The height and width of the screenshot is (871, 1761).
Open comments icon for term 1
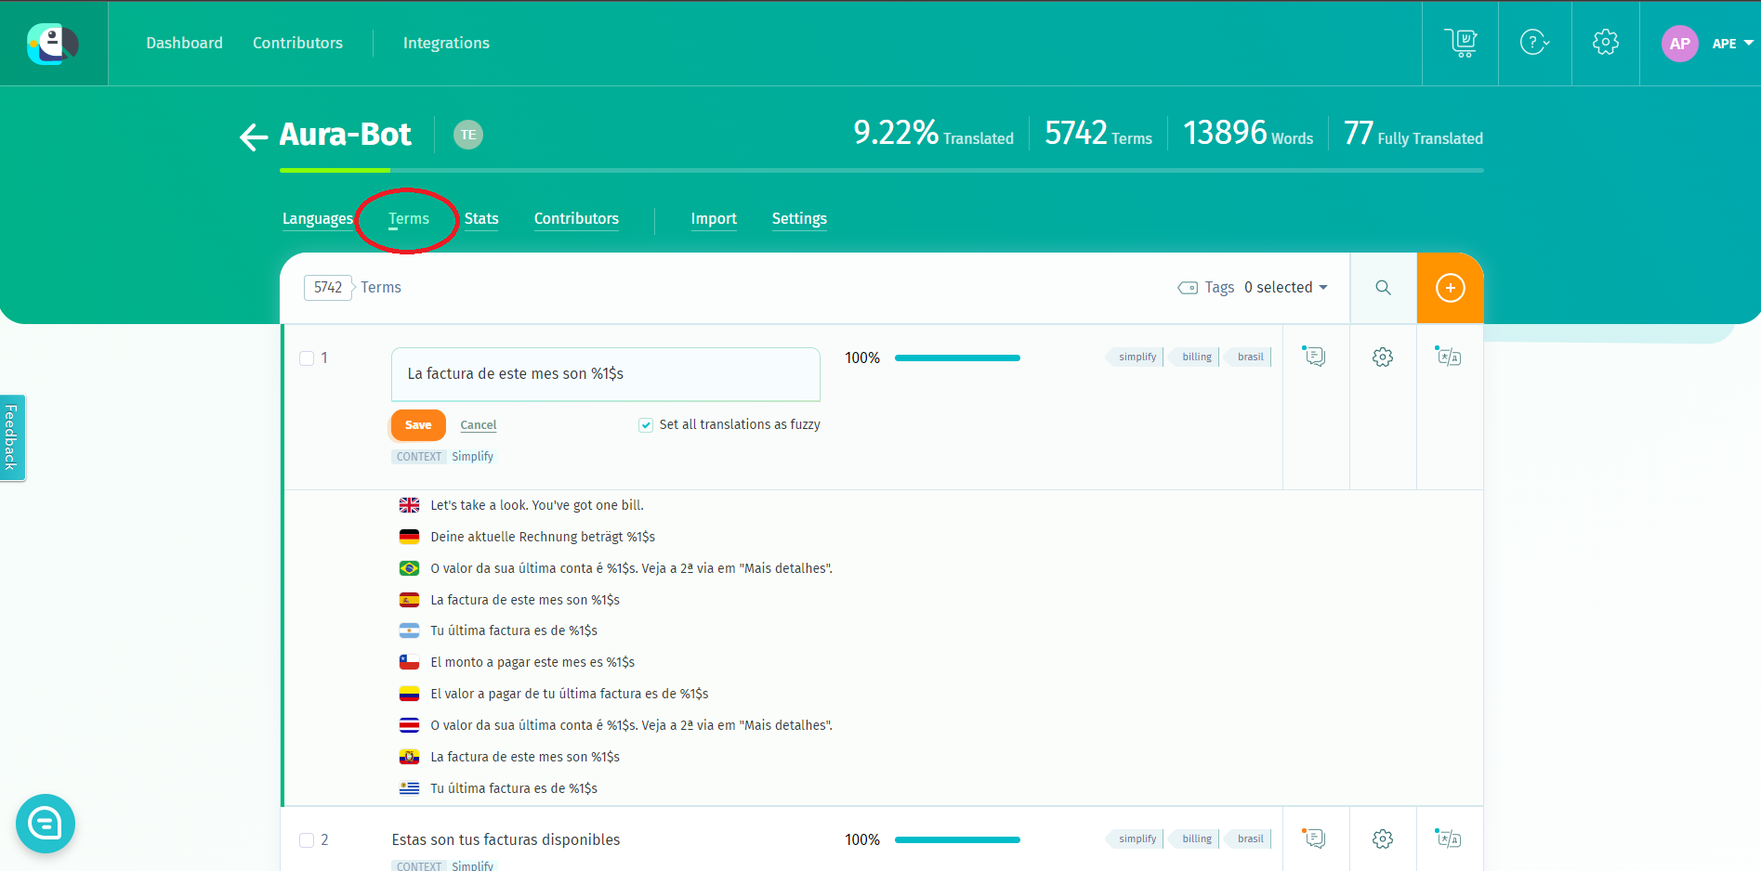coord(1315,357)
